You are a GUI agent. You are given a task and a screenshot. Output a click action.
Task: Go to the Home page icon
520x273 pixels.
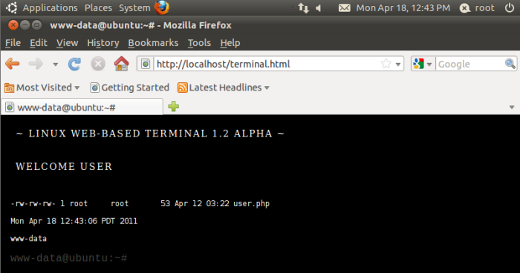[x=121, y=64]
